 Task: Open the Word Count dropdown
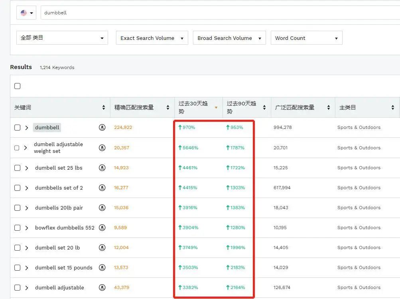pyautogui.click(x=306, y=38)
